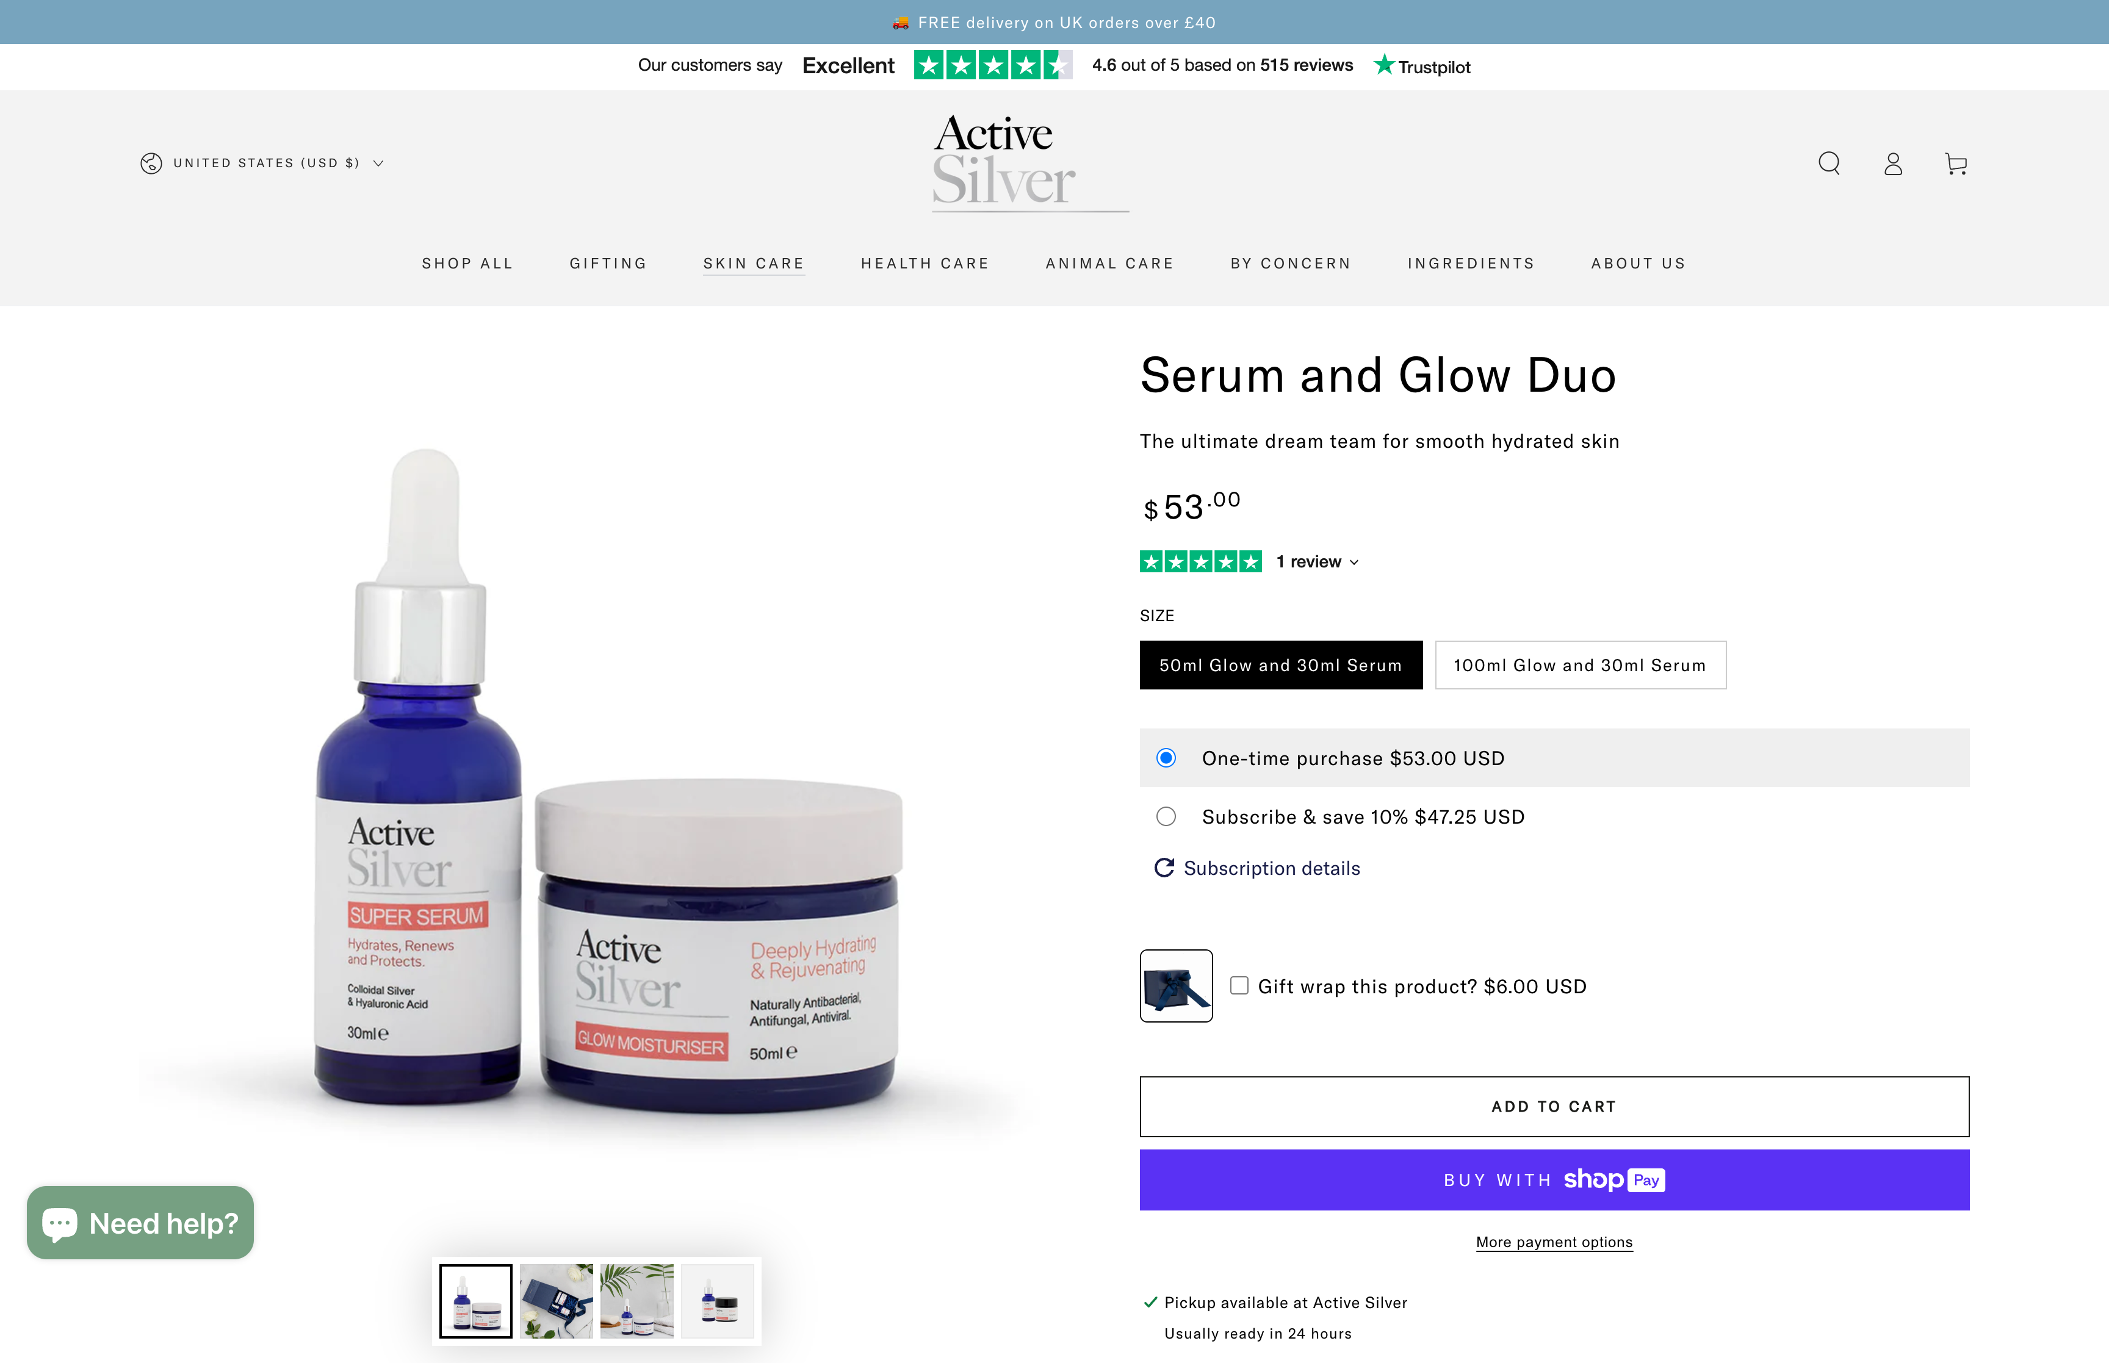Select 100ml Glow and 30ml Serum size

tap(1580, 664)
